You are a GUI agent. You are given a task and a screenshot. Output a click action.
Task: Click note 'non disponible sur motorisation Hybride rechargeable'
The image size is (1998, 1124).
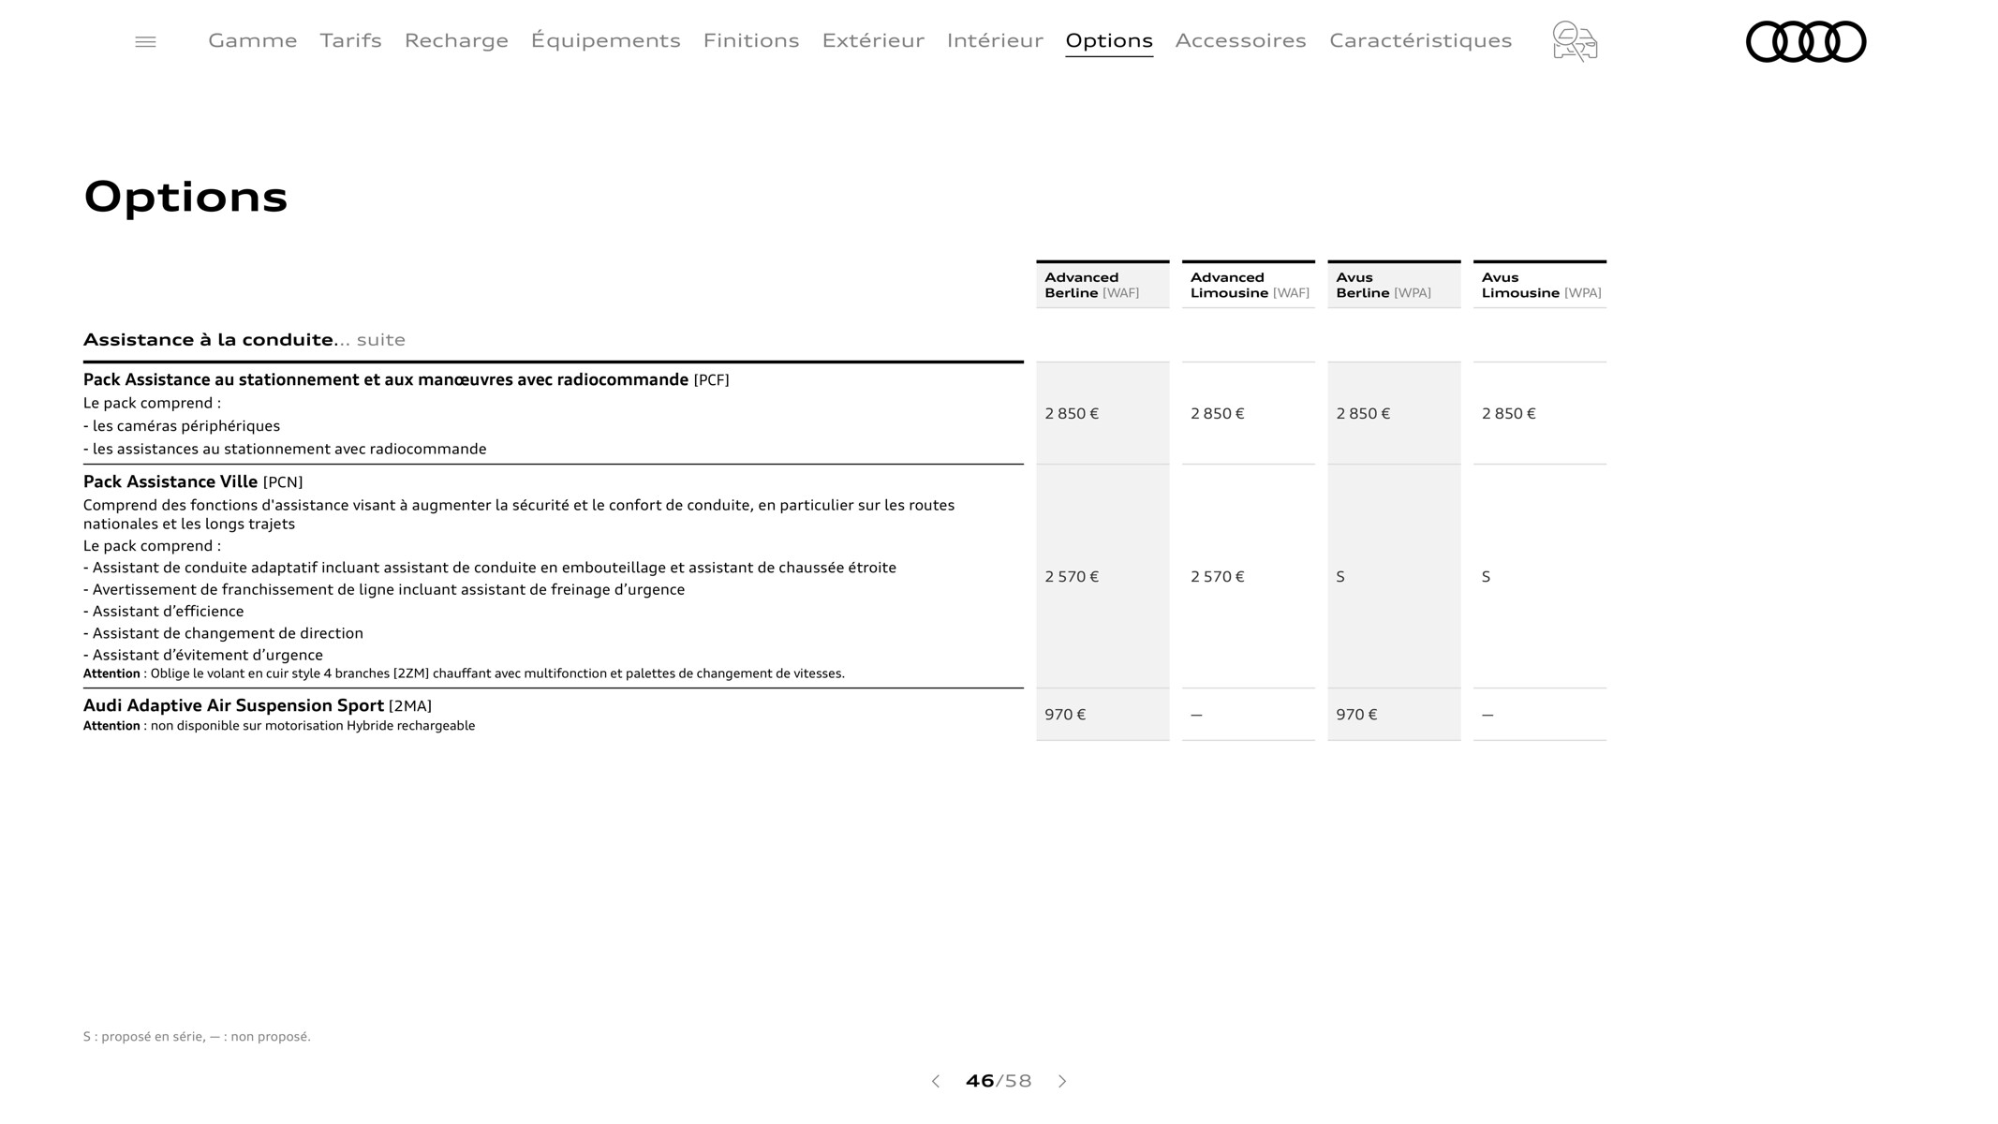[279, 726]
